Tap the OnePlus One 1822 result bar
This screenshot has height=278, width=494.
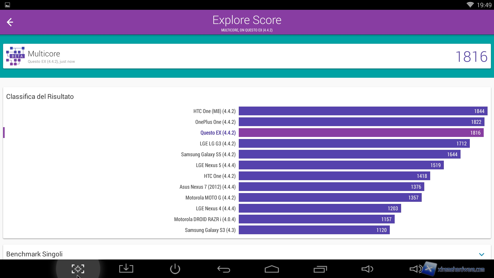(x=361, y=122)
